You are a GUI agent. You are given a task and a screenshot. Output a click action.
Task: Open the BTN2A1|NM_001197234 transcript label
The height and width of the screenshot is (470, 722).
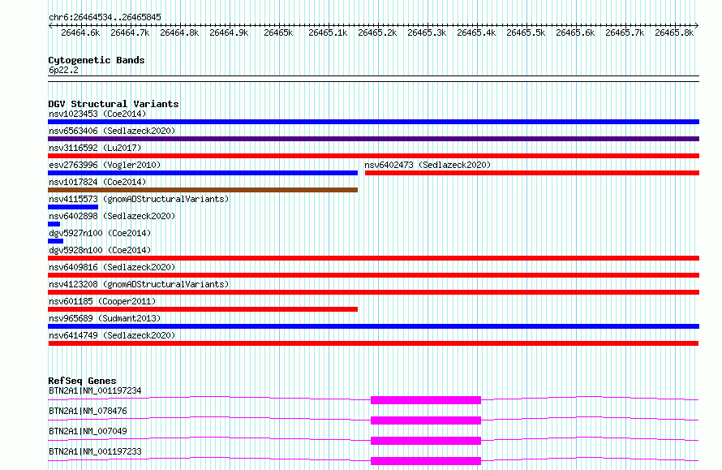[95, 390]
